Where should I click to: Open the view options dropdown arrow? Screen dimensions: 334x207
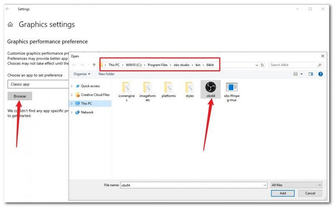point(301,74)
